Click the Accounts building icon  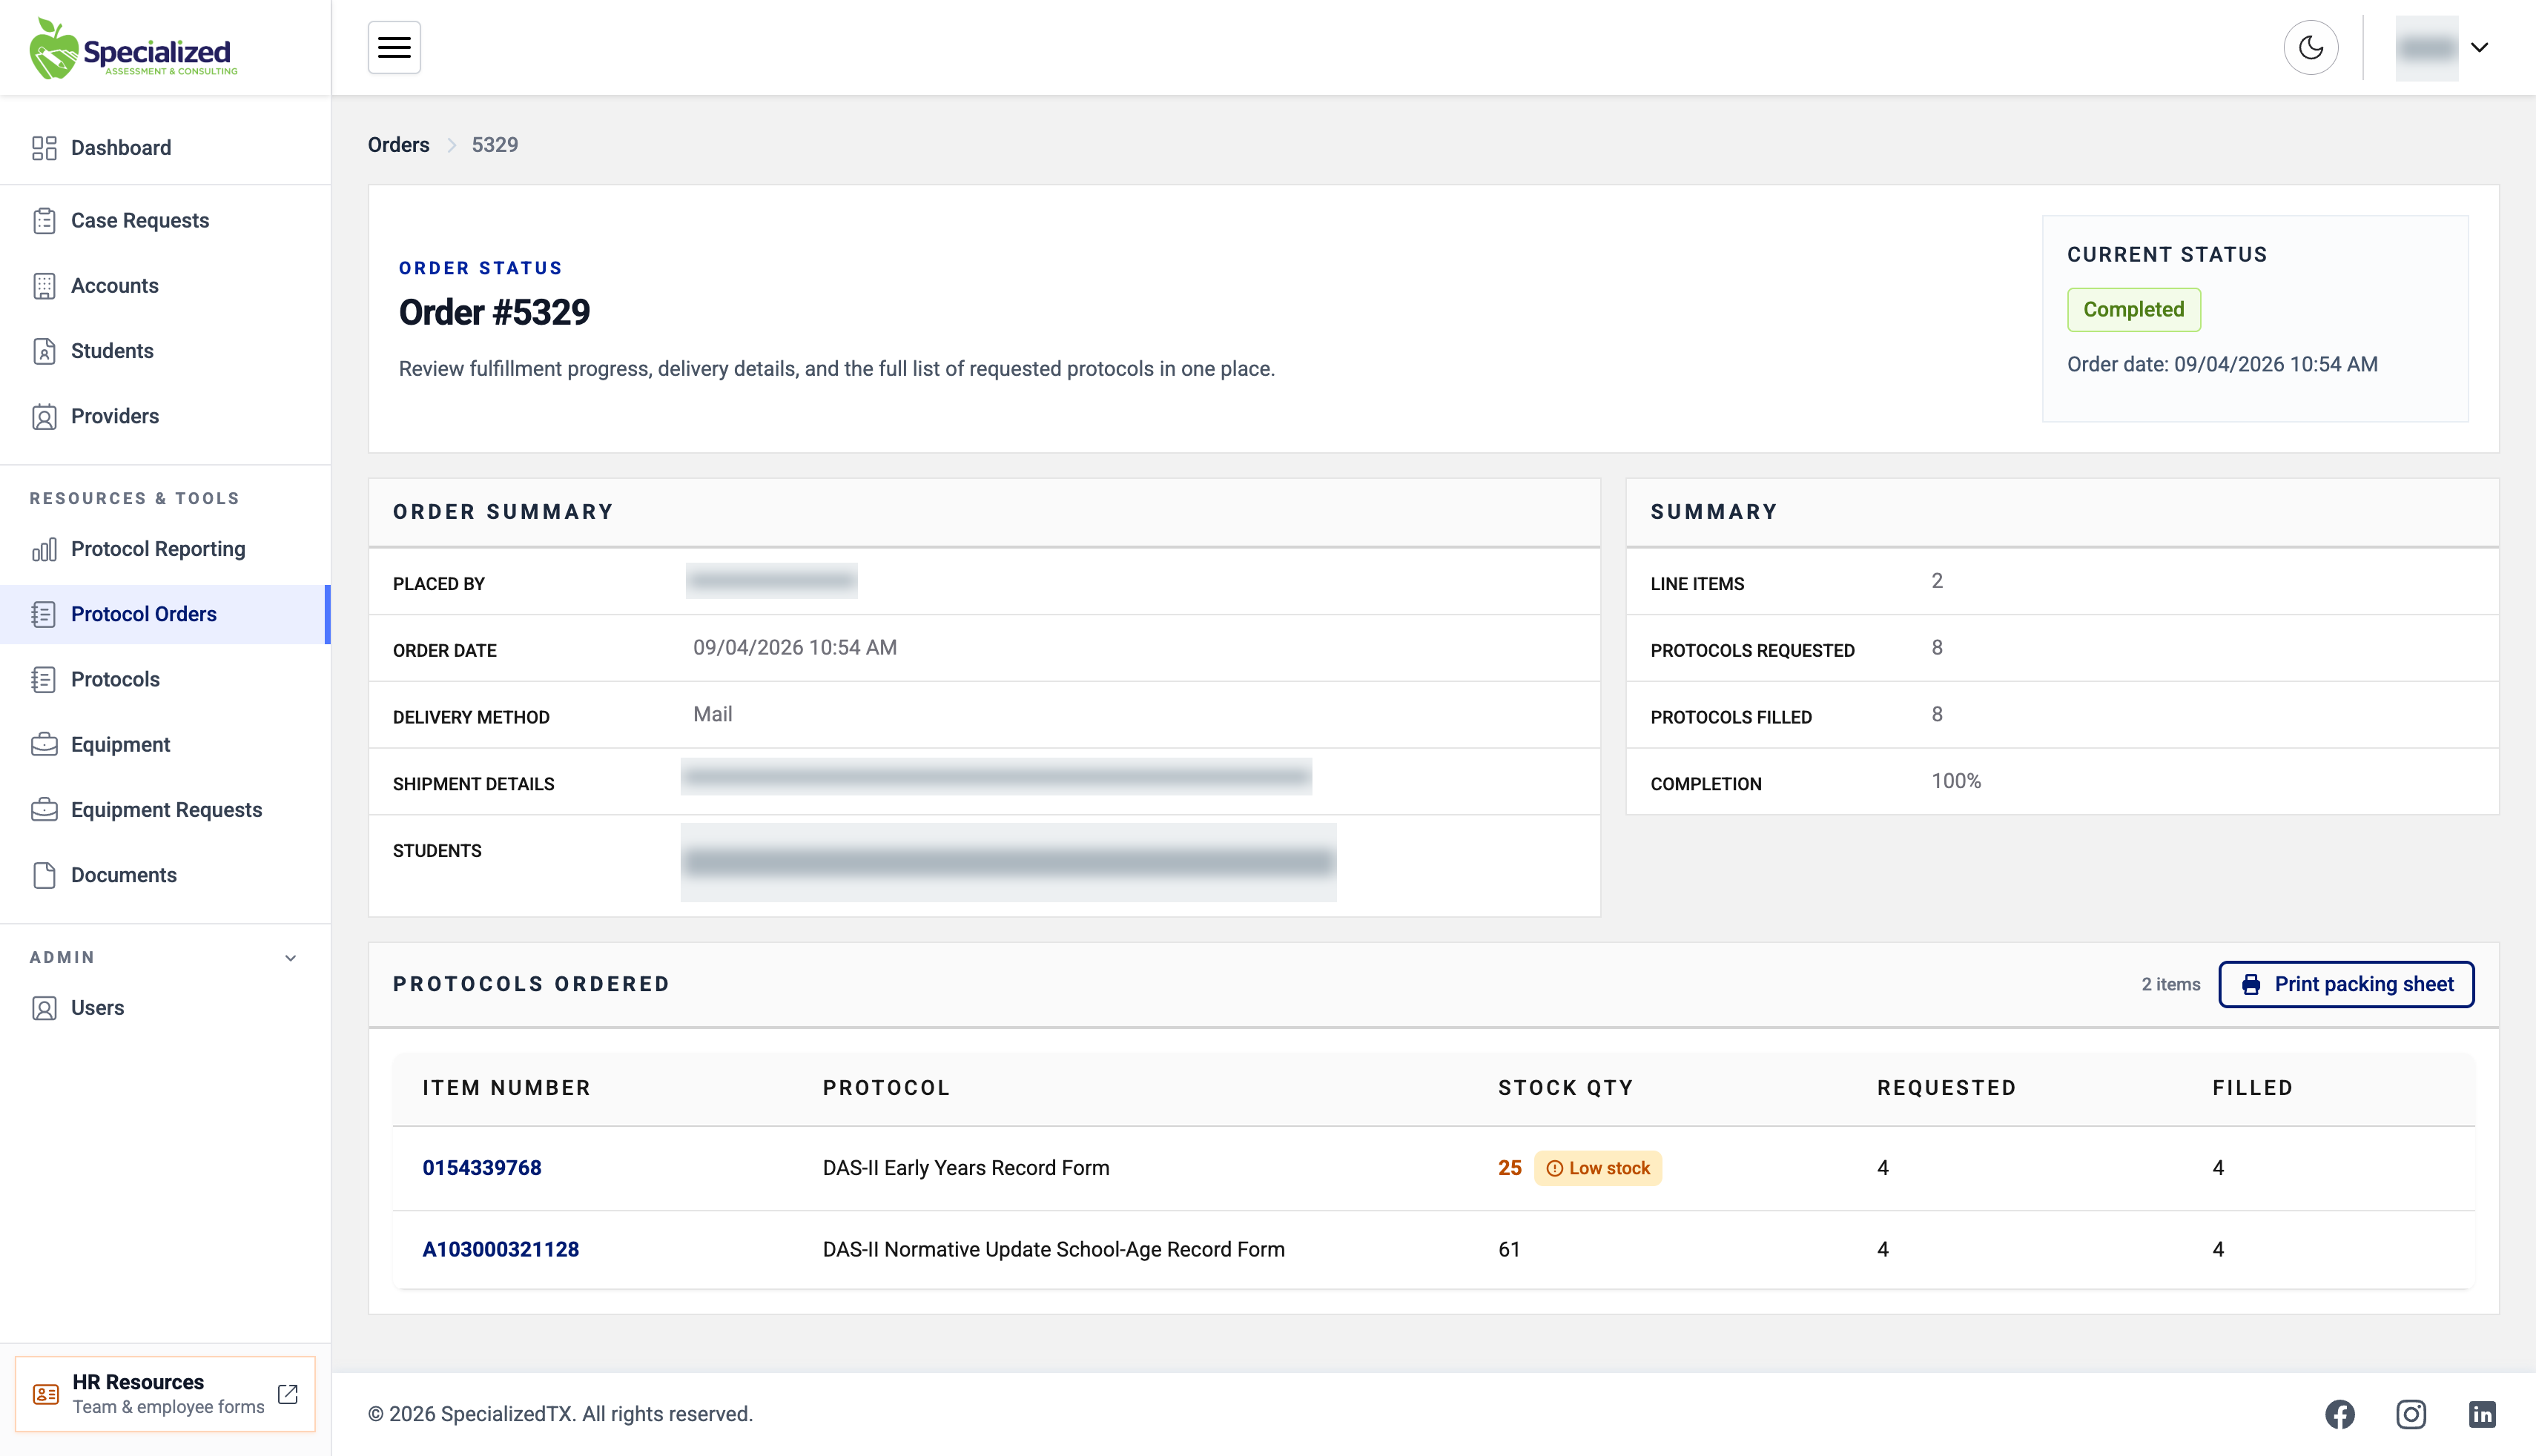(44, 286)
